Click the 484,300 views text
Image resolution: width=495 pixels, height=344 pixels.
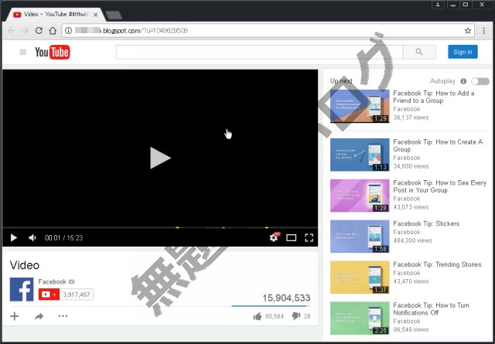tap(412, 240)
